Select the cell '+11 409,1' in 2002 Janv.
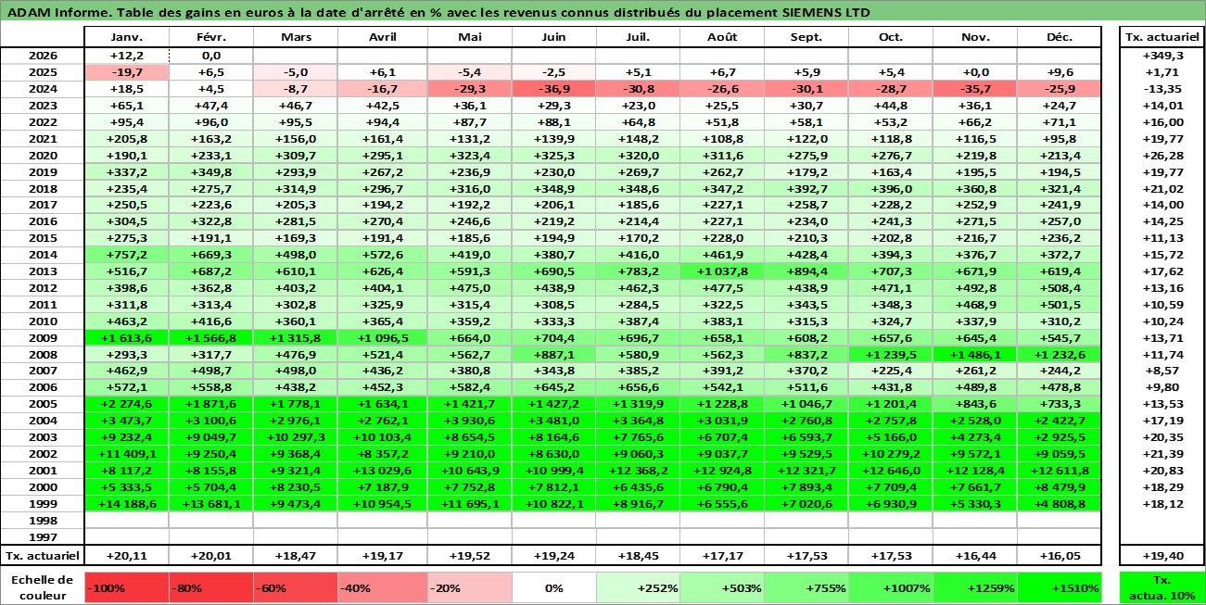The width and height of the screenshot is (1206, 605). pyautogui.click(x=126, y=453)
